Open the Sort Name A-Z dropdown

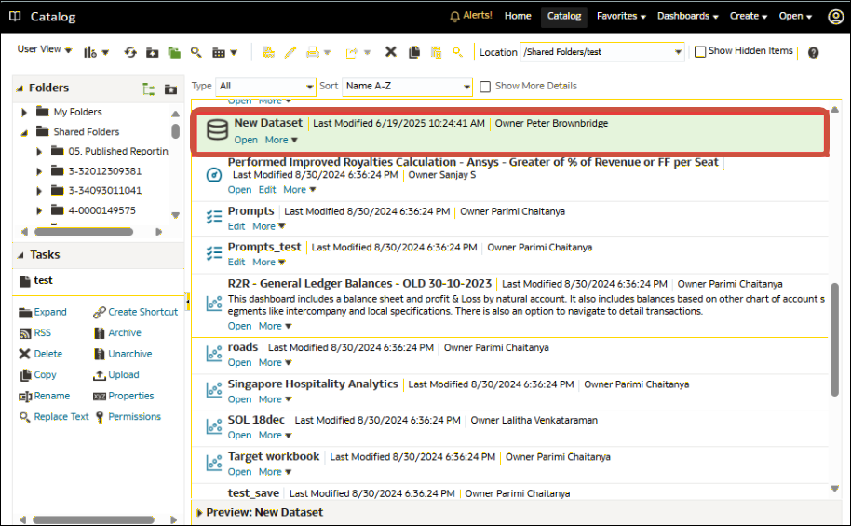(408, 87)
